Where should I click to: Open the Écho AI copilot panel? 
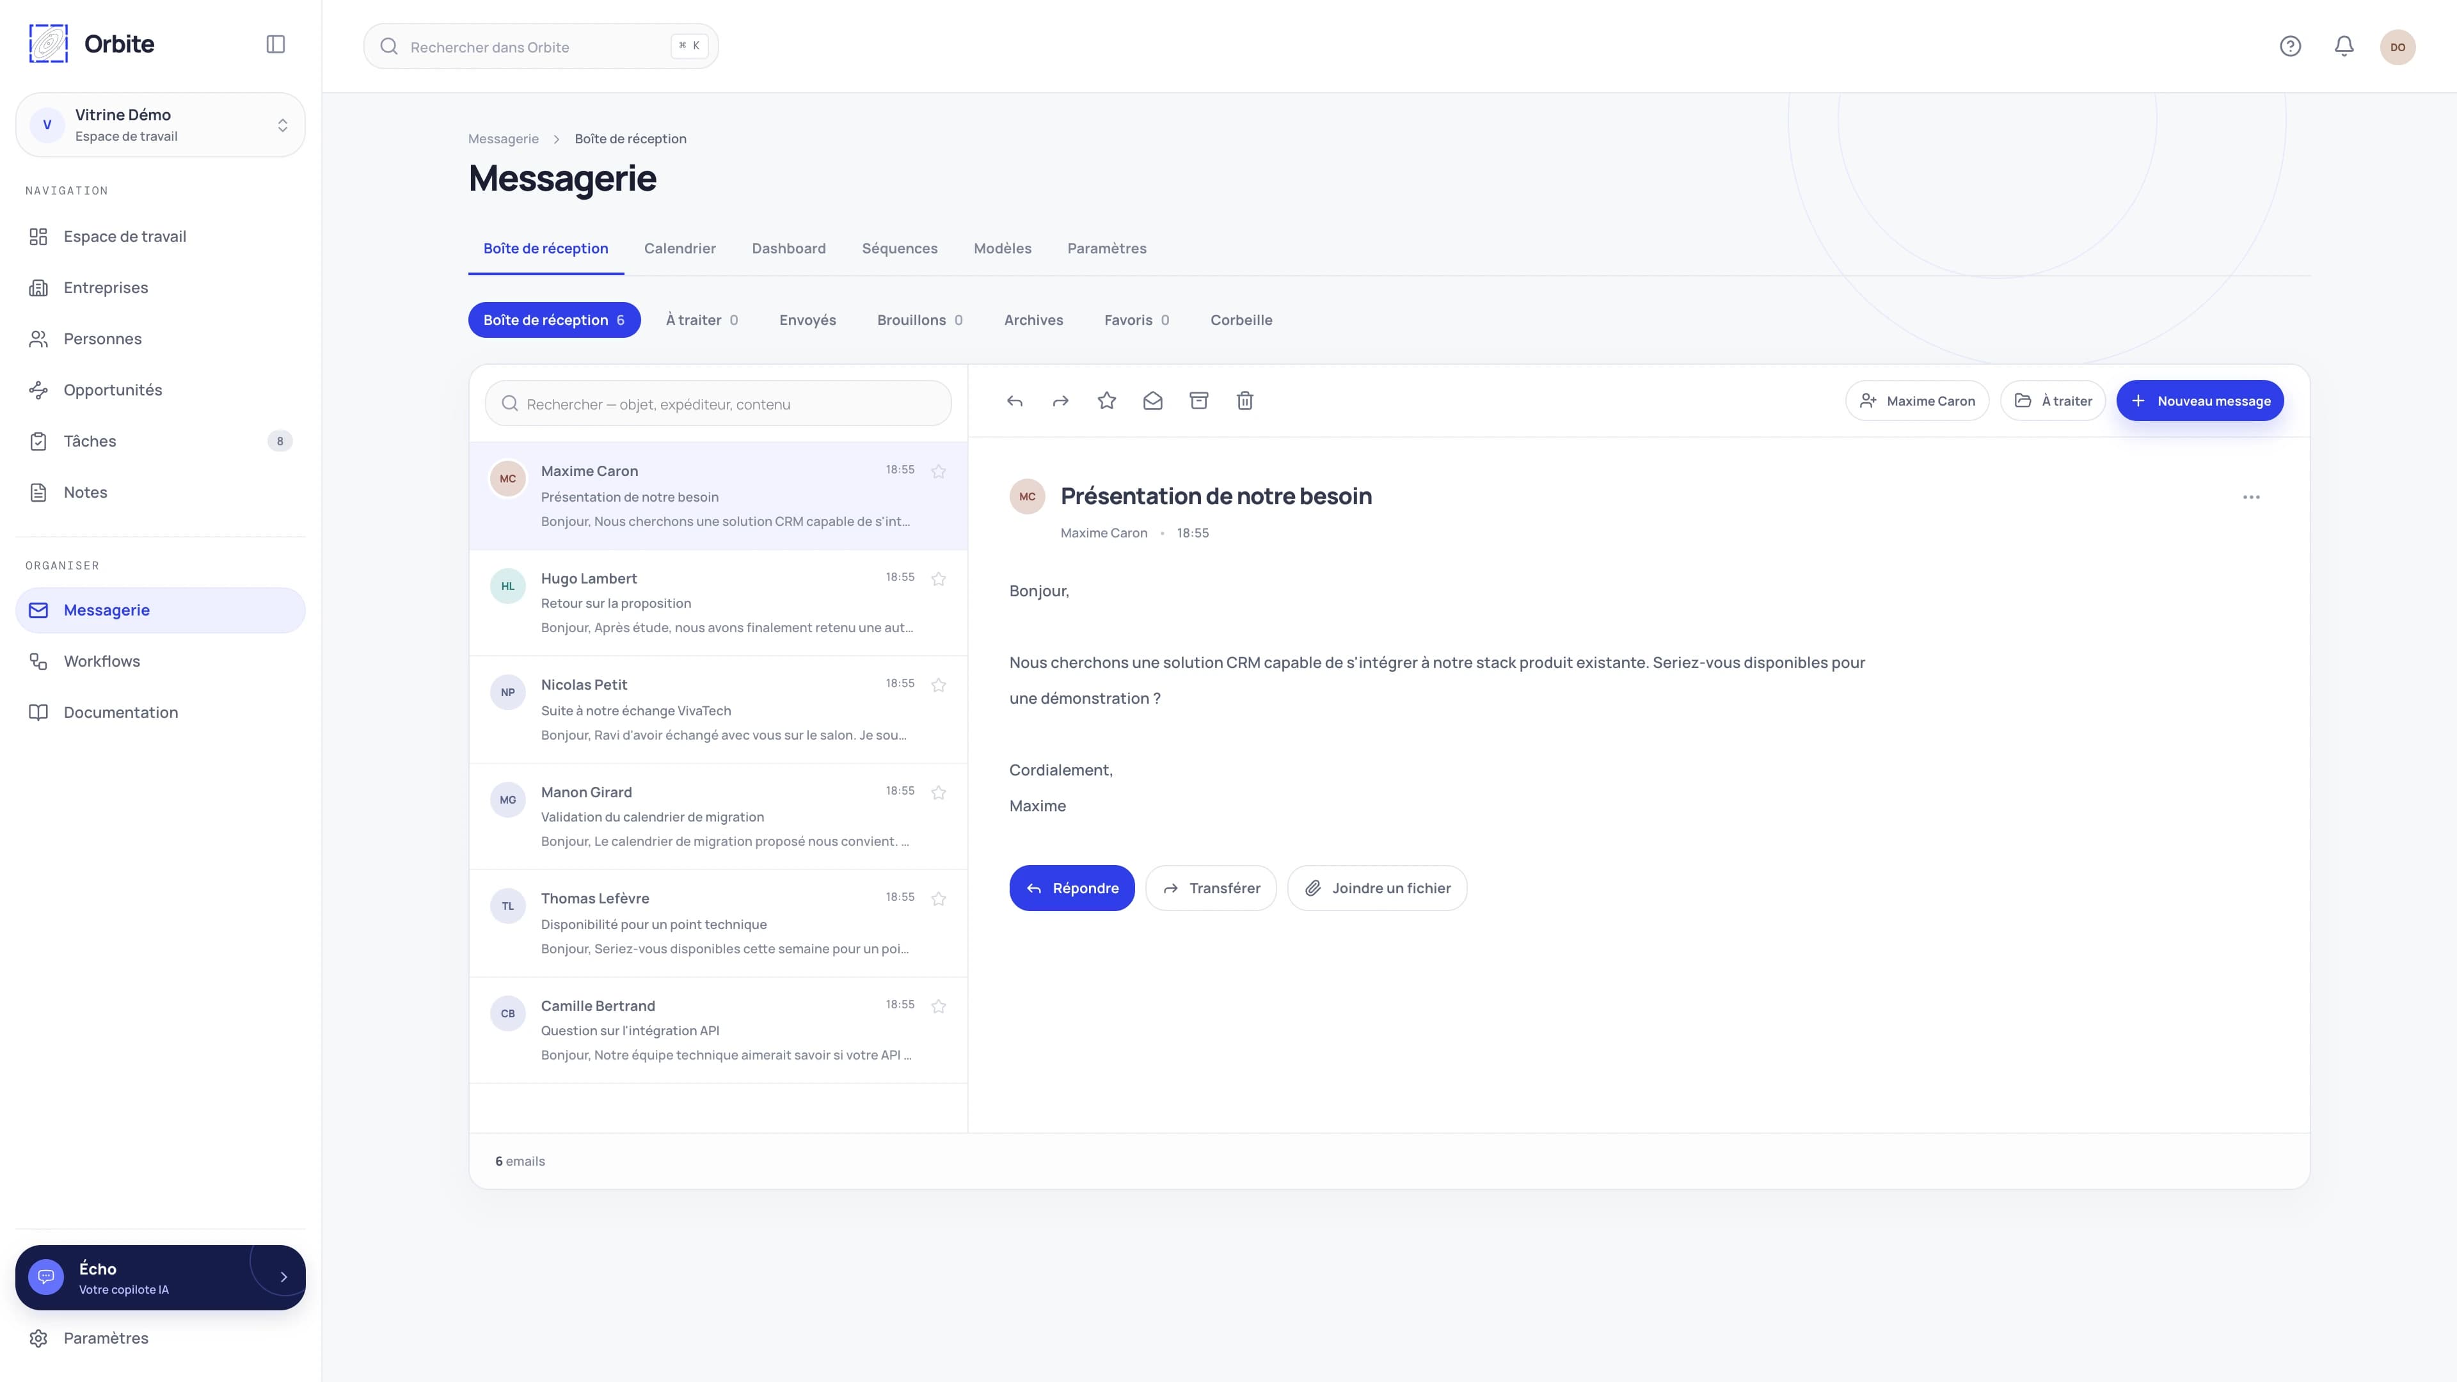160,1277
